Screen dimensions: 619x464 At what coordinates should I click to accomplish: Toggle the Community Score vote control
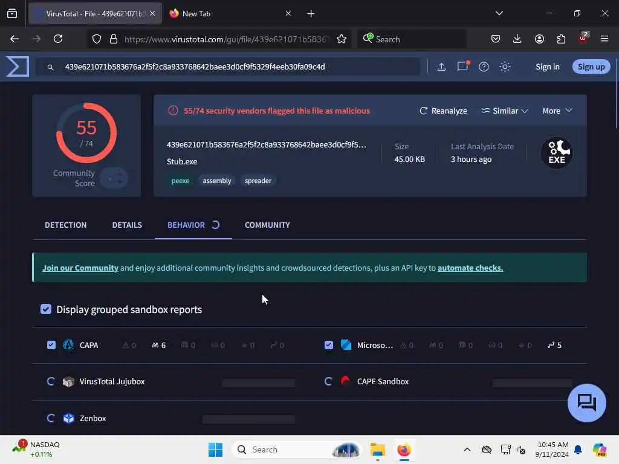pyautogui.click(x=114, y=178)
